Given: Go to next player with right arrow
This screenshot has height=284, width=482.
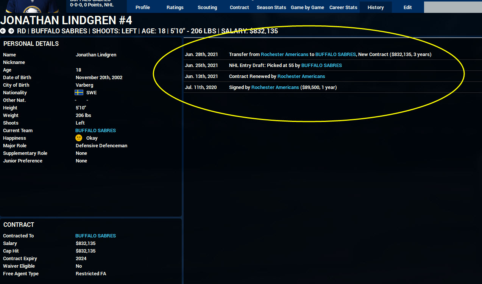Looking at the screenshot, I should coord(11,31).
